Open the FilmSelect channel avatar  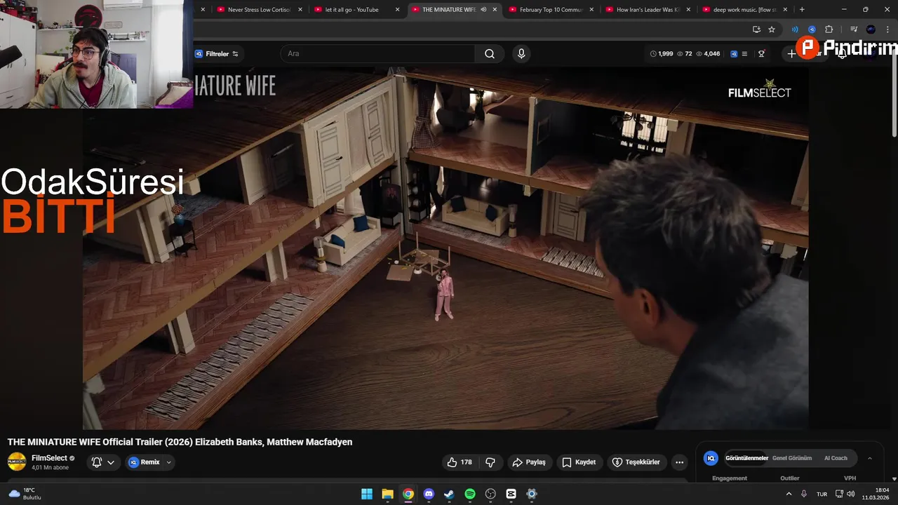[x=17, y=462]
